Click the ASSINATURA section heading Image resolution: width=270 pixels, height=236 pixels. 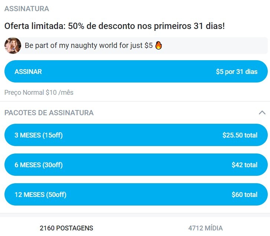click(x=27, y=9)
